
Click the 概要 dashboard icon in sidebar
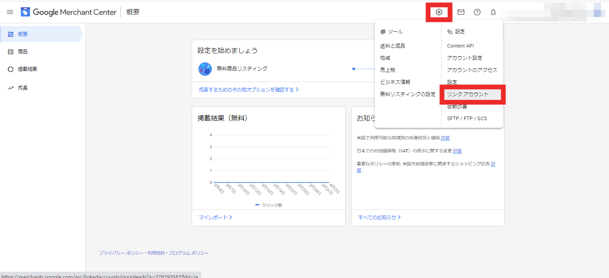[x=11, y=34]
